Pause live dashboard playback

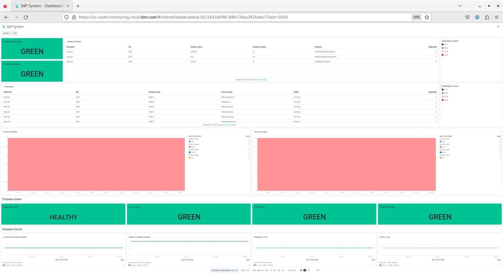304,270
